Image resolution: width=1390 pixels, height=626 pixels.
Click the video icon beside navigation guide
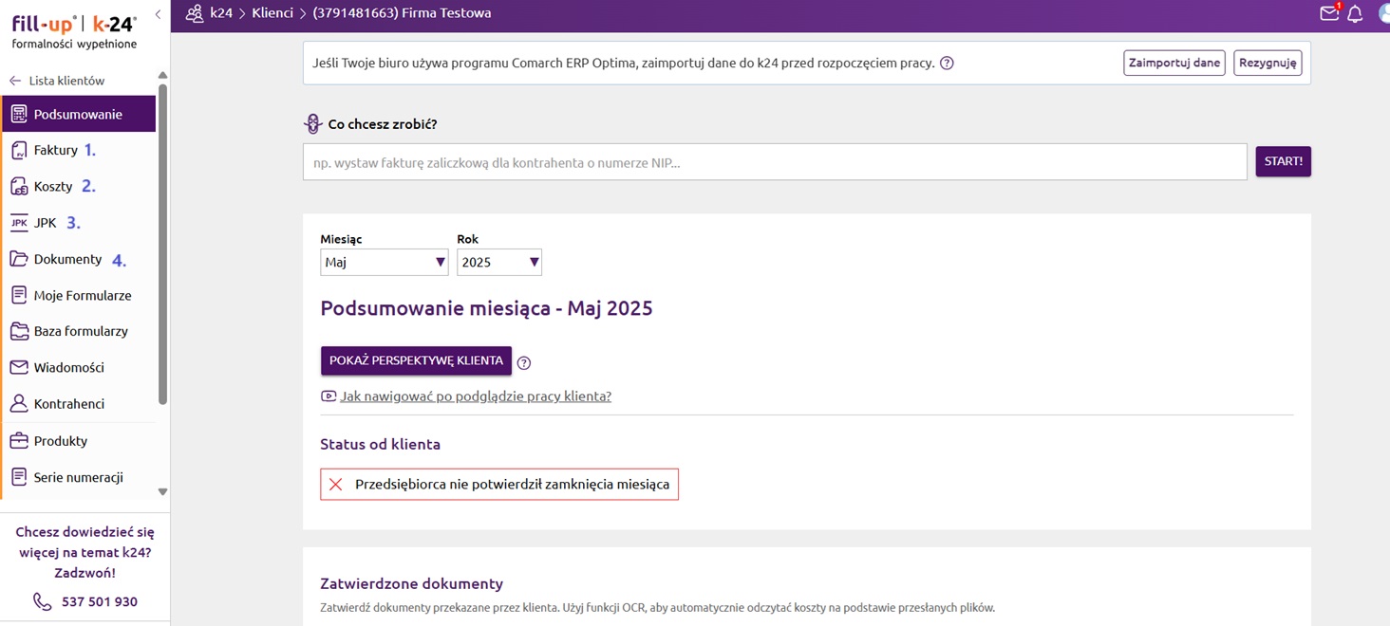click(329, 396)
